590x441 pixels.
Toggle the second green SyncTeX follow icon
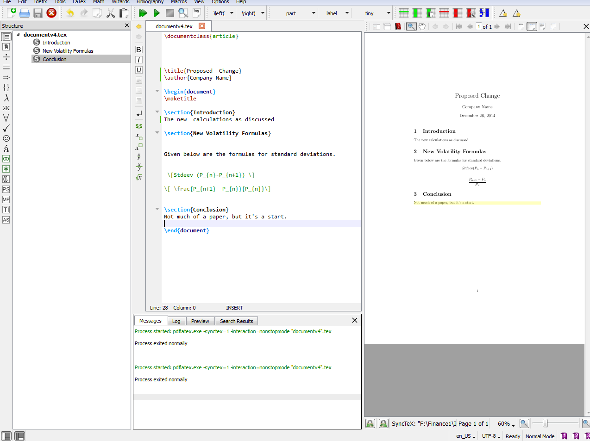click(x=383, y=423)
